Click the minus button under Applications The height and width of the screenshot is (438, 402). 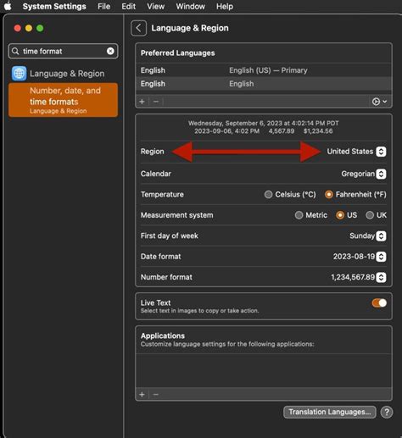coord(156,395)
